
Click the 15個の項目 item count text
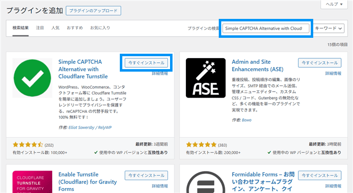pos(338,45)
